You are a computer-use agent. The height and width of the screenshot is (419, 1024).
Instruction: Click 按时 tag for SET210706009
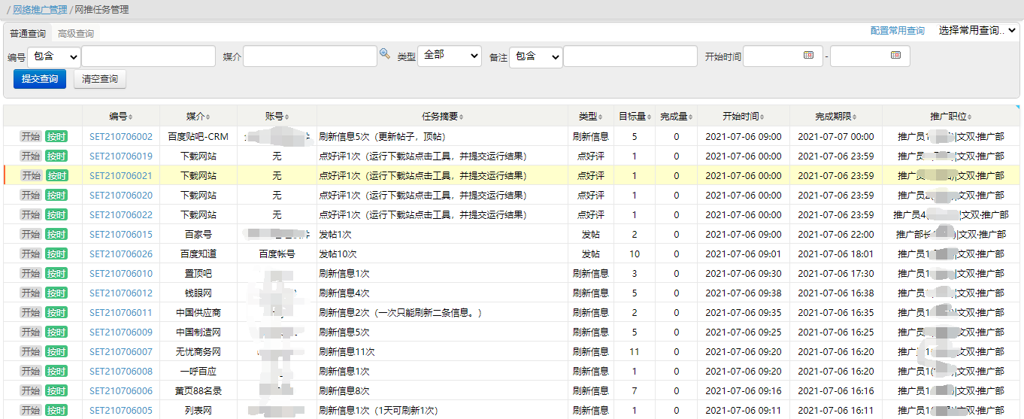[56, 332]
